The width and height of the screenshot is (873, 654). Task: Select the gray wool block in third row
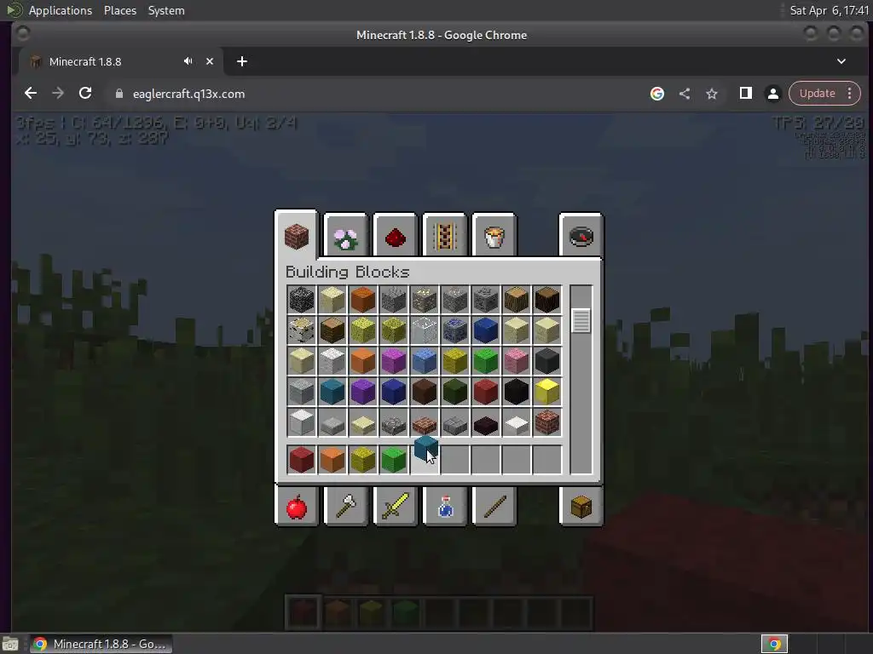click(546, 361)
